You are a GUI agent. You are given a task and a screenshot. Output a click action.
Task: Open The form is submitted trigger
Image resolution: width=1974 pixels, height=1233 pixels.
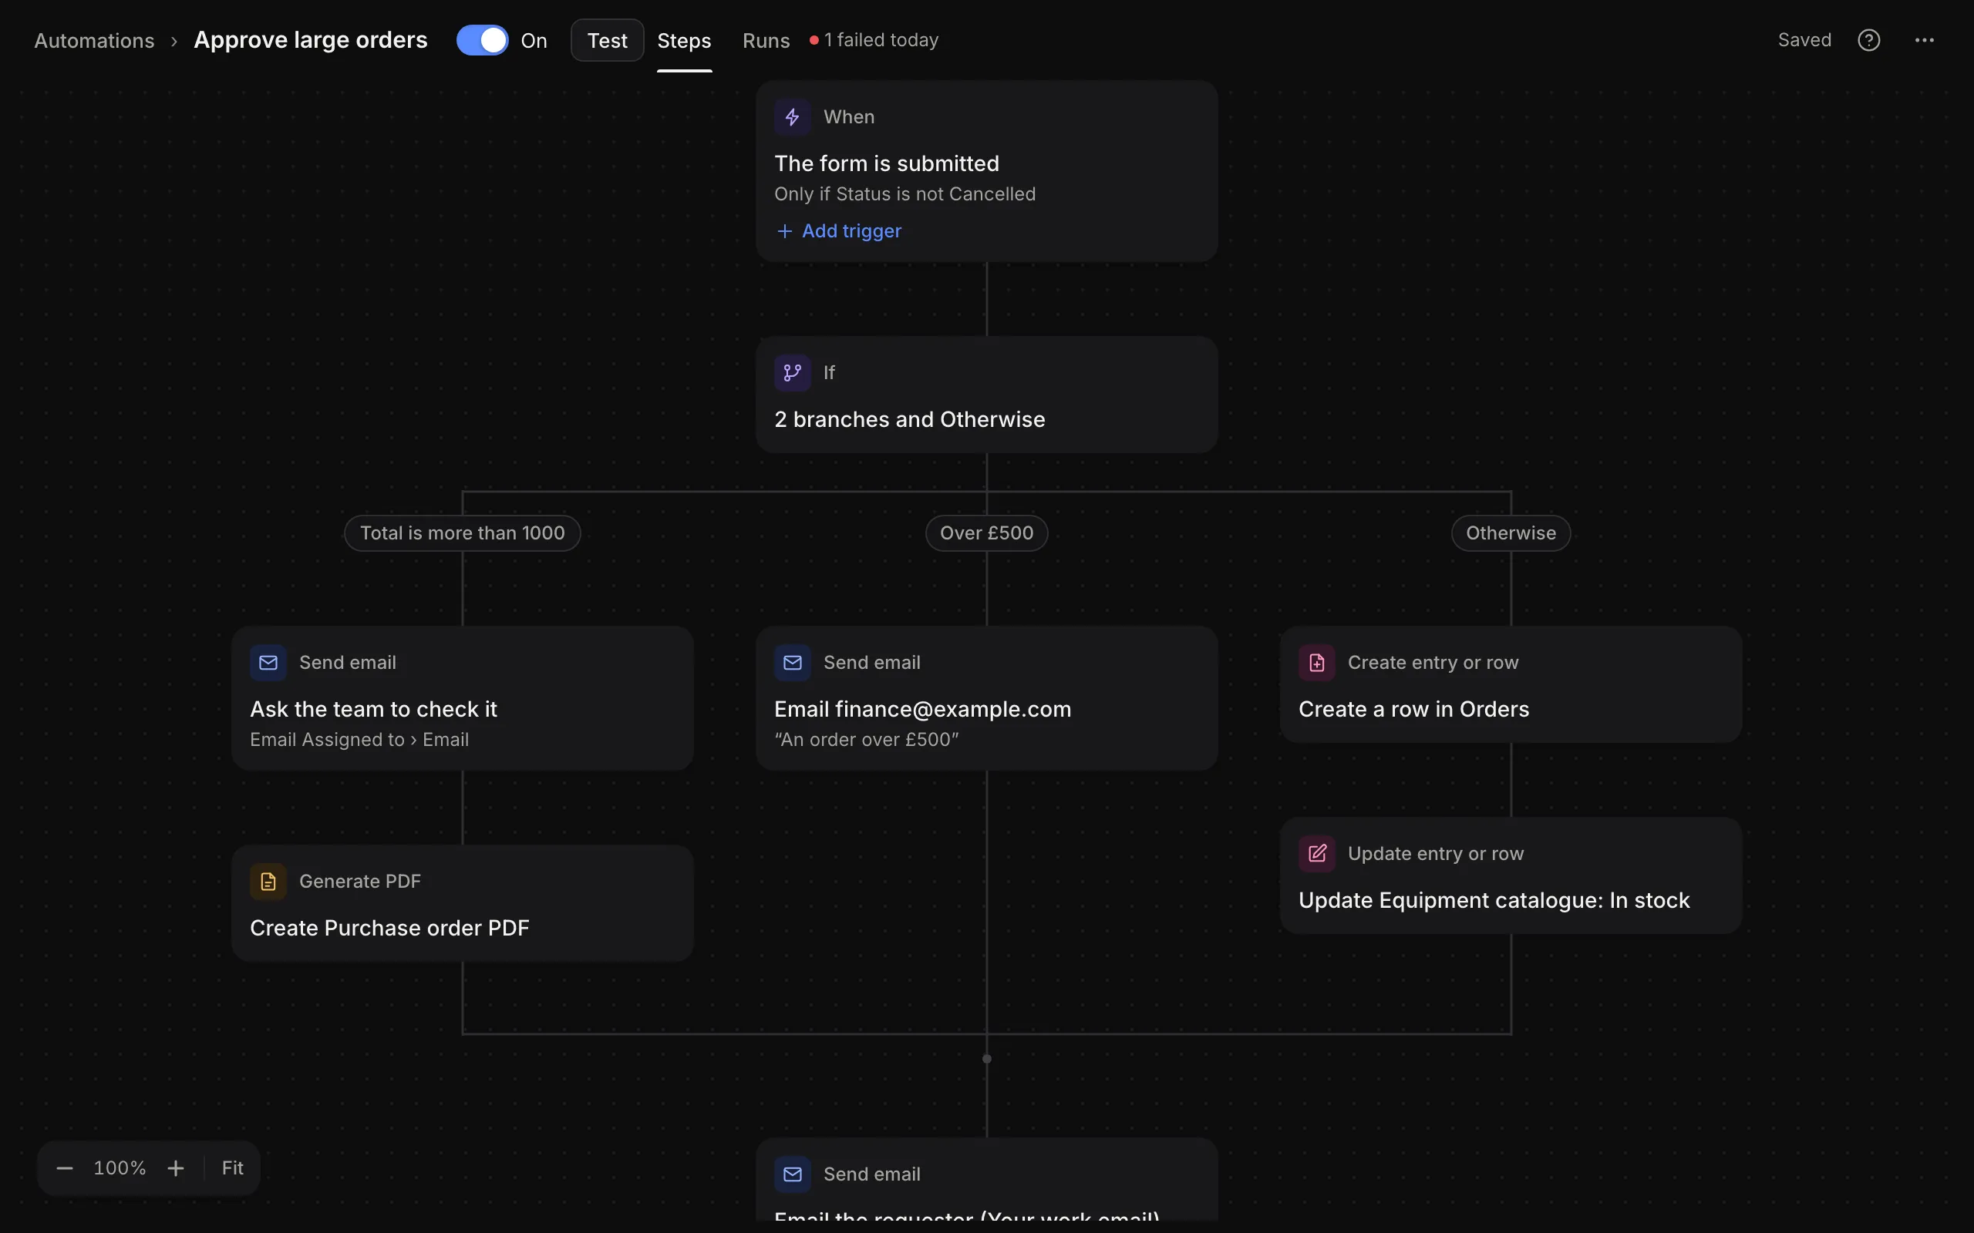pos(986,171)
